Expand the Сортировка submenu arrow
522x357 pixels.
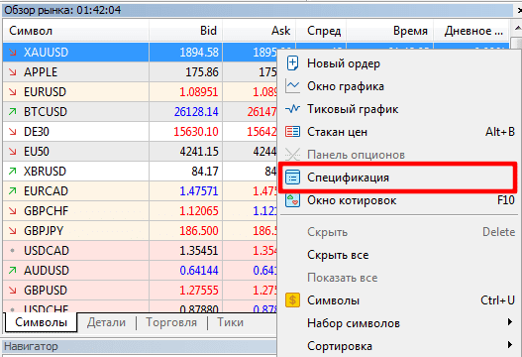click(x=509, y=345)
